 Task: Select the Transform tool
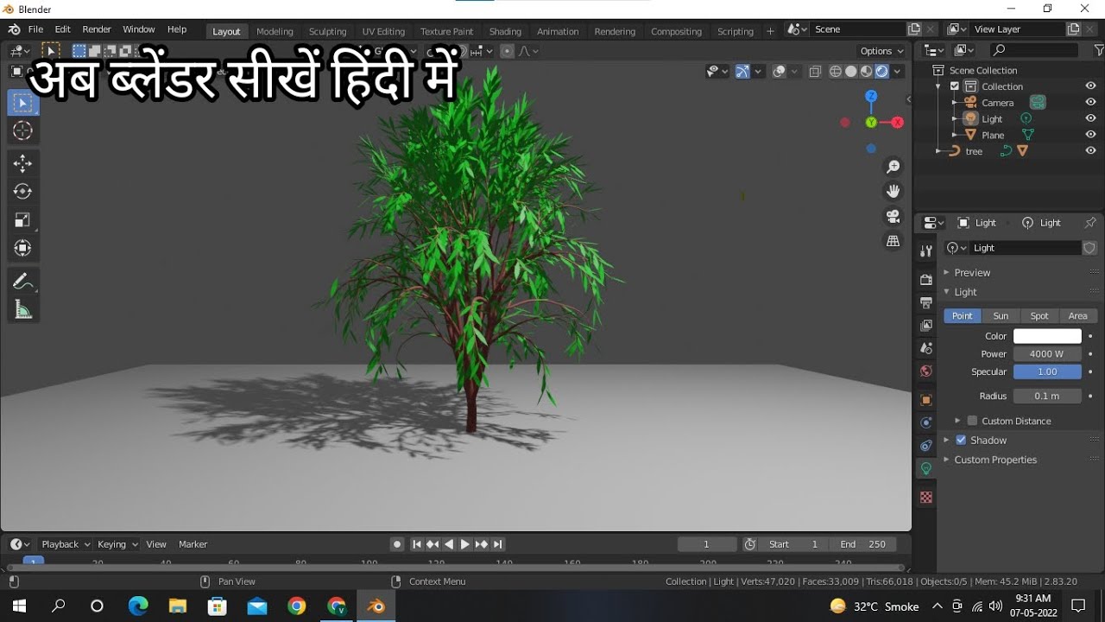[23, 249]
